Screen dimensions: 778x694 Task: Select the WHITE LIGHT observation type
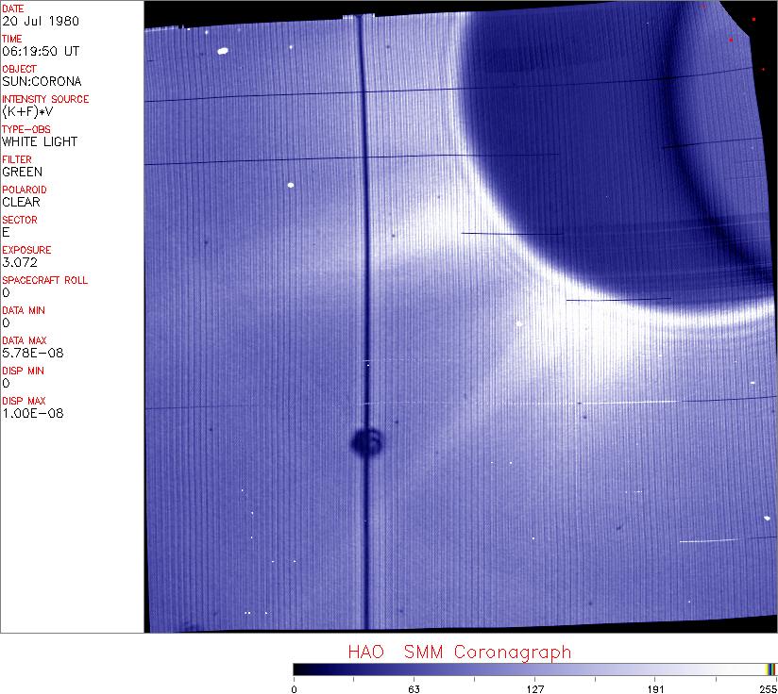[40, 141]
